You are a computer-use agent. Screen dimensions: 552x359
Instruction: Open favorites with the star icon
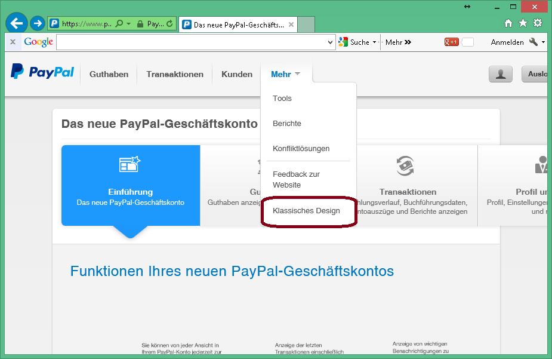523,23
